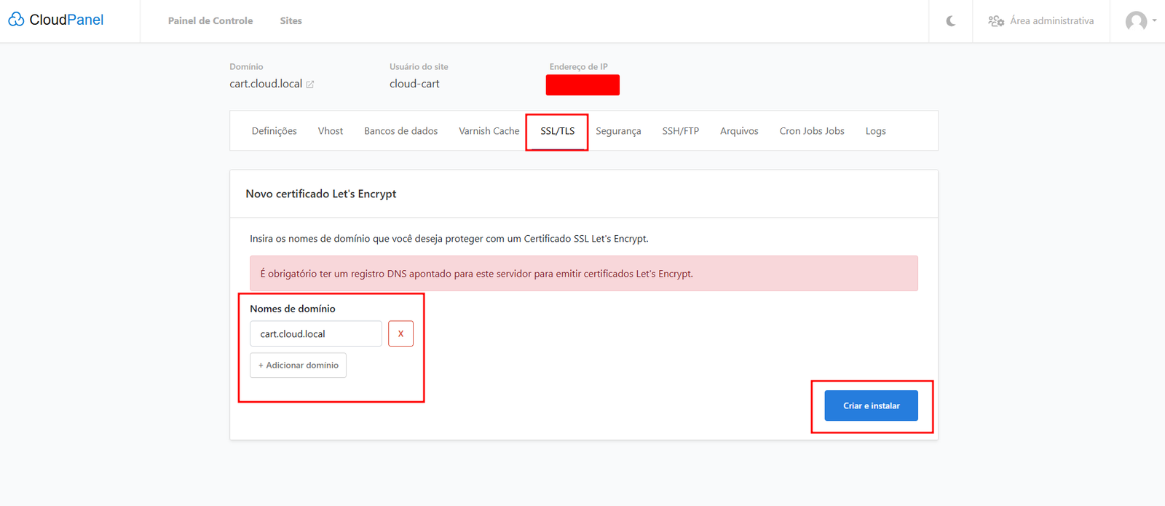Viewport: 1165px width, 506px height.
Task: View the Logs tab
Action: click(x=875, y=131)
